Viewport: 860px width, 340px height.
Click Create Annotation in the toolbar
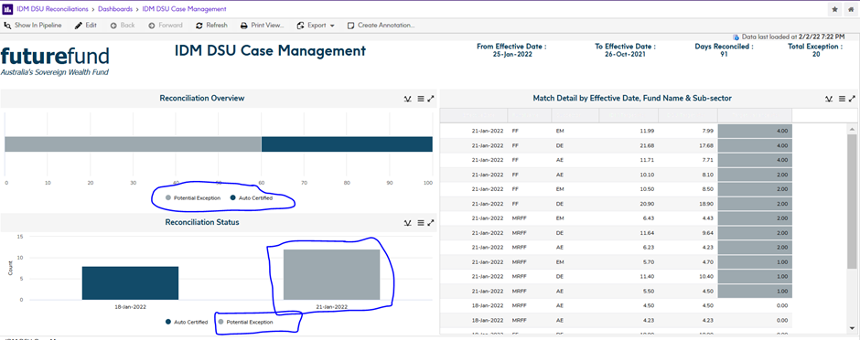point(382,26)
